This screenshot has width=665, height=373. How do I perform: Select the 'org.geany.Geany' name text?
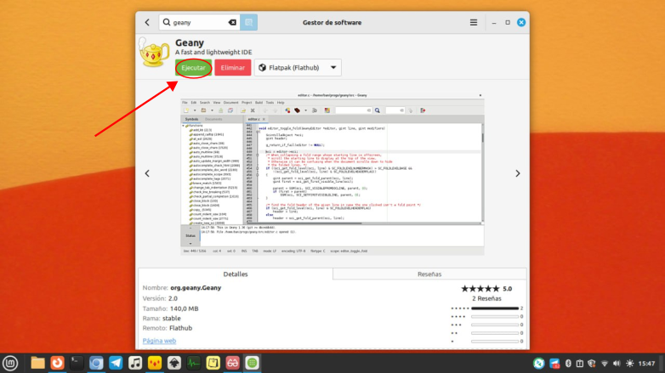(x=196, y=288)
